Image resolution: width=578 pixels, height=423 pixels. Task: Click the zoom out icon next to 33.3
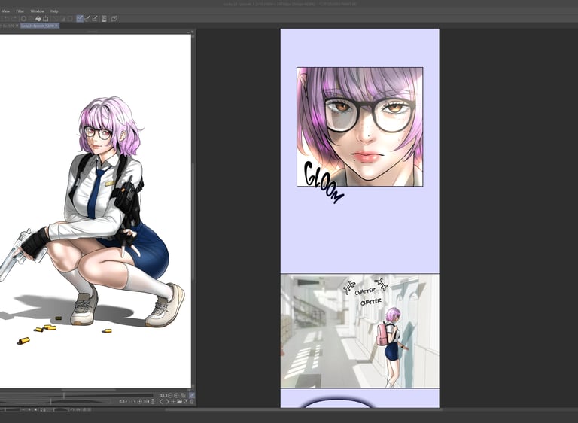tap(170, 395)
